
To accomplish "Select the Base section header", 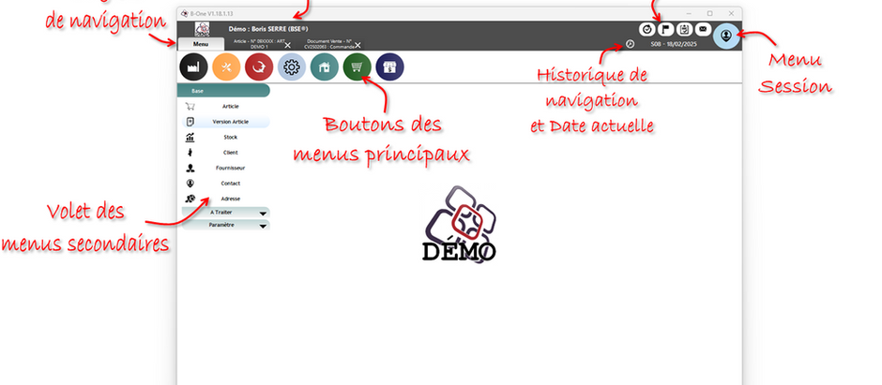I will coord(223,91).
